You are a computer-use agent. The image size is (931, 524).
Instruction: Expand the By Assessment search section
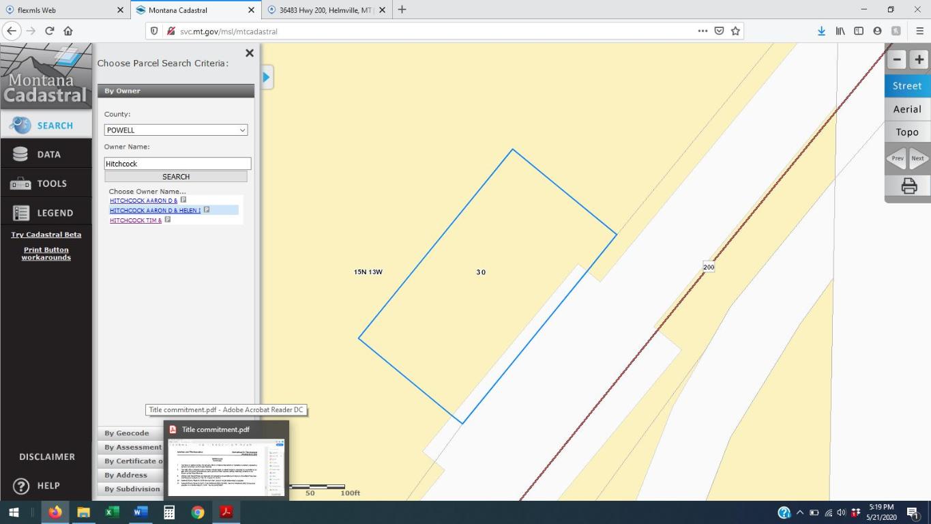(x=131, y=448)
